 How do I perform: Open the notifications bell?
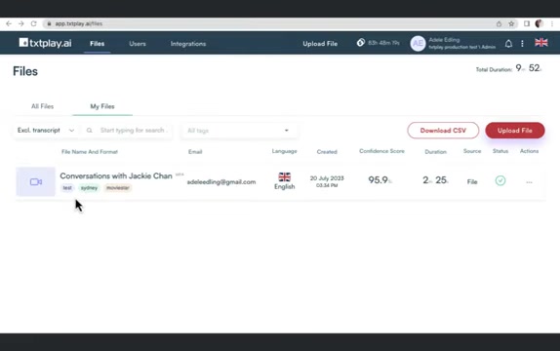(508, 44)
